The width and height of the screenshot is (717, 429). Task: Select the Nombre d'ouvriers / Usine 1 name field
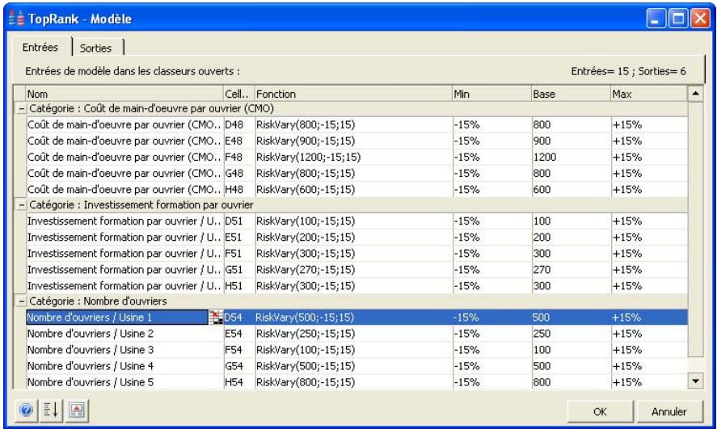click(117, 317)
